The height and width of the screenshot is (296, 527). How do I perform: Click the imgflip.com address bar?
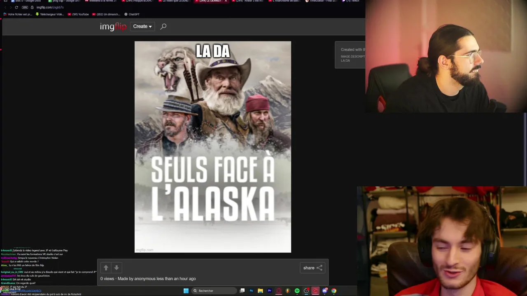(x=50, y=7)
